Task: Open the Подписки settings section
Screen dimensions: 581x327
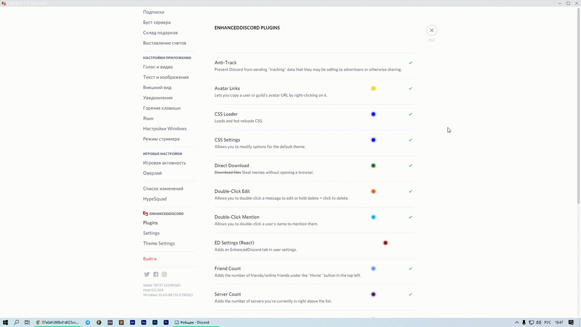Action: point(153,12)
